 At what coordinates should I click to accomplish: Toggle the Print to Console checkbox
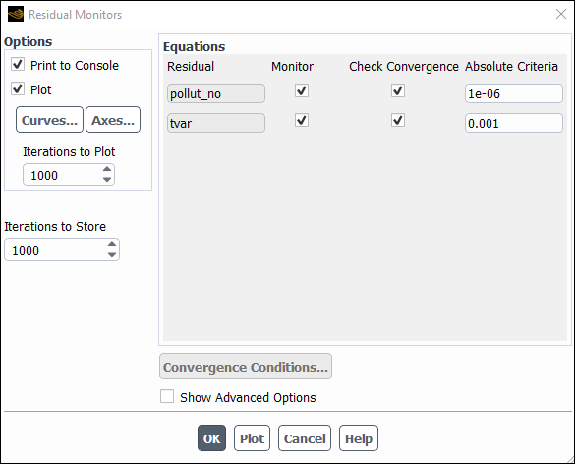[18, 65]
